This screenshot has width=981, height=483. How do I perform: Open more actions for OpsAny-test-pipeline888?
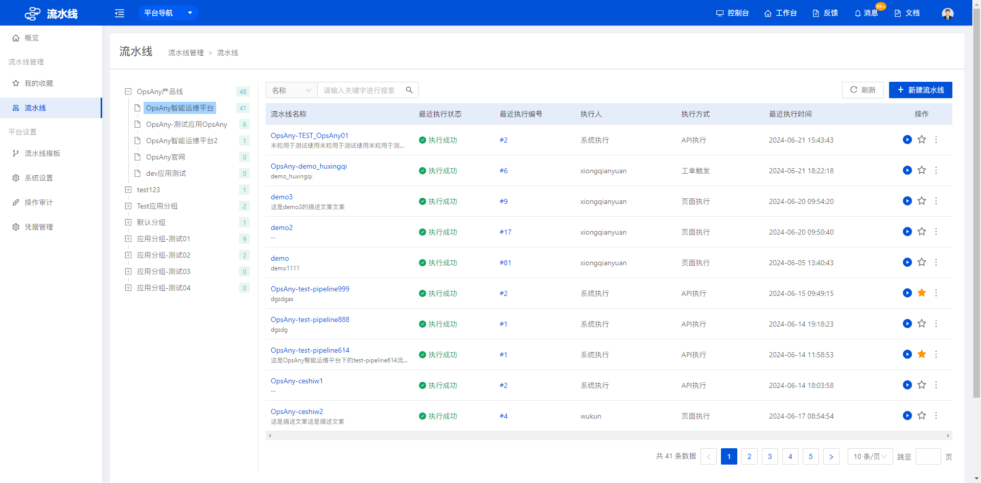[936, 324]
